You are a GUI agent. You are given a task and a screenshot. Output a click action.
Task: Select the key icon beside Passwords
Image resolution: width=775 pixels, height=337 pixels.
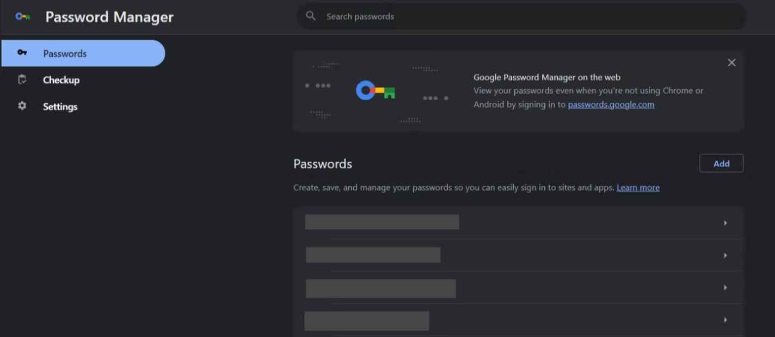coord(22,53)
